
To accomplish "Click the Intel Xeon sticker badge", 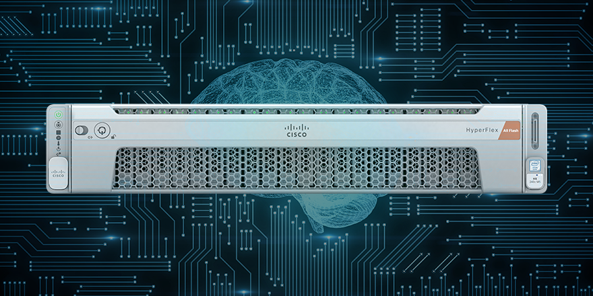I will tap(535, 165).
